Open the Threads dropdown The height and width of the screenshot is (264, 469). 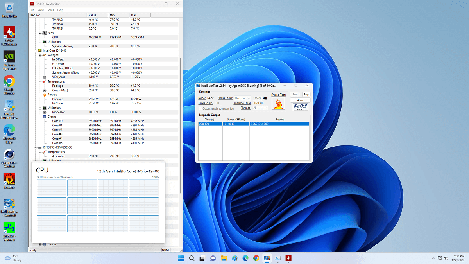point(260,108)
